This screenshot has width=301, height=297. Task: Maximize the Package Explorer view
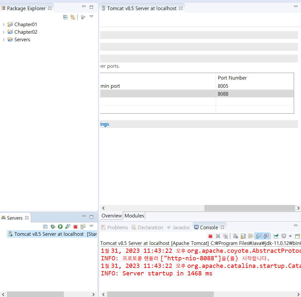click(91, 7)
